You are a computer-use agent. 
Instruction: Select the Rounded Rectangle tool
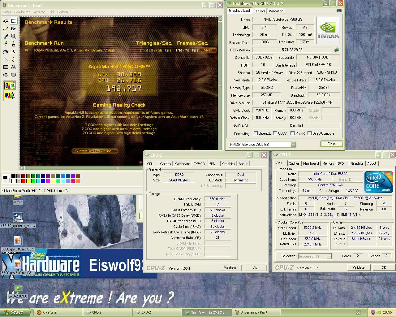[x=14, y=75]
